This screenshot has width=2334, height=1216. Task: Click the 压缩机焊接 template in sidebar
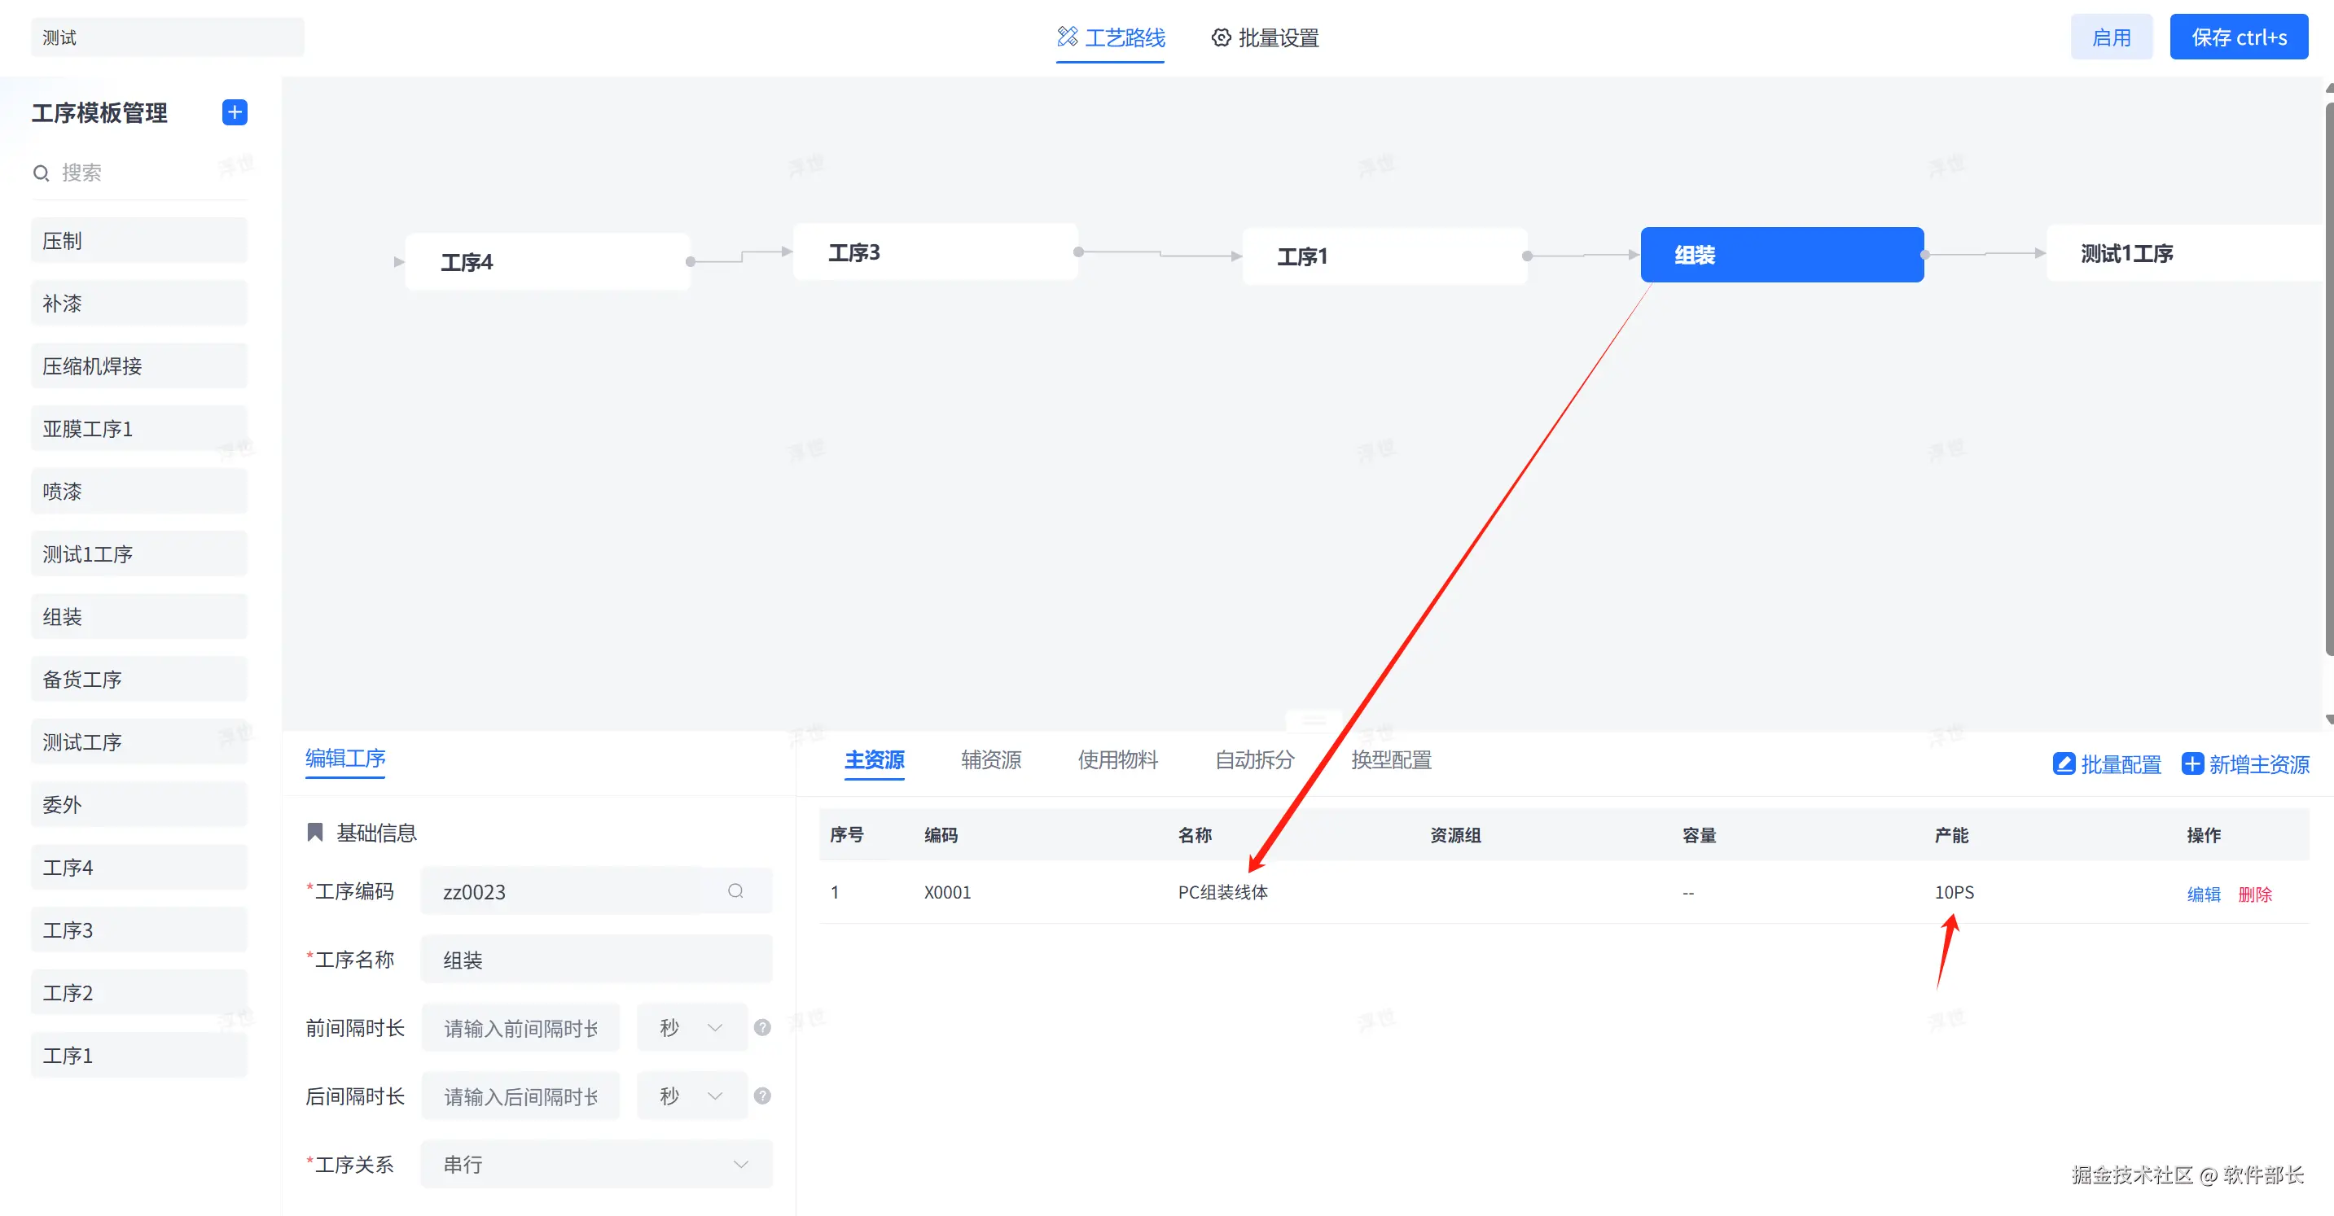[138, 365]
